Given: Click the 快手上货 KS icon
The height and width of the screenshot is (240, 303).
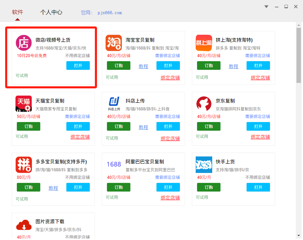Looking at the screenshot, I should [x=204, y=165].
